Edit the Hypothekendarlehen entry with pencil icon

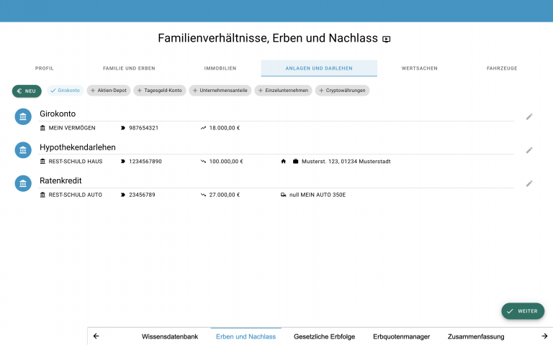529,150
